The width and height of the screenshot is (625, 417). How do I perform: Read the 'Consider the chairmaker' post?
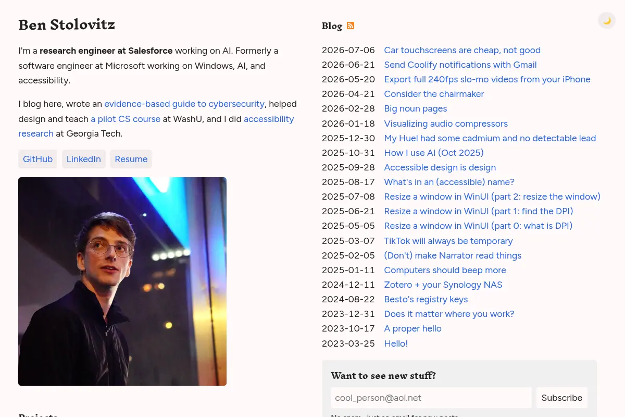434,94
